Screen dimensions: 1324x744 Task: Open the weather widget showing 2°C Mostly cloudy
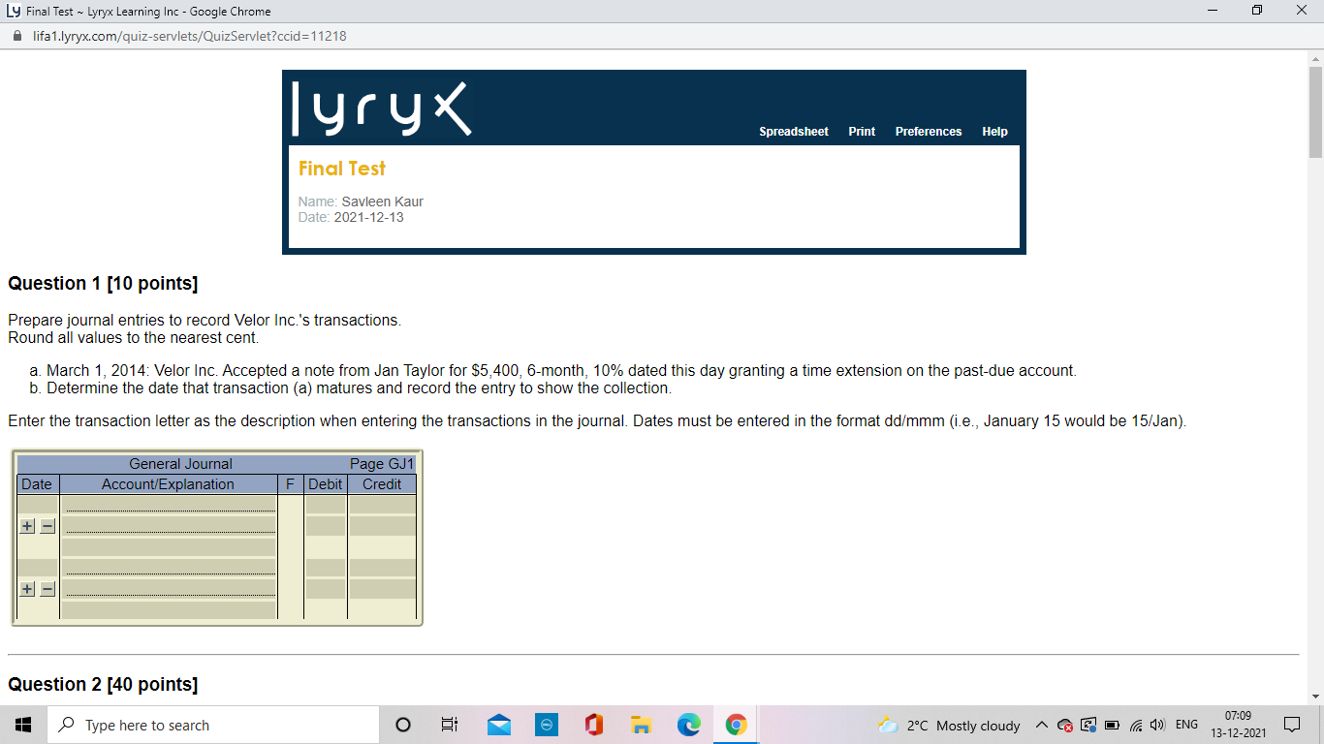pyautogui.click(x=951, y=725)
